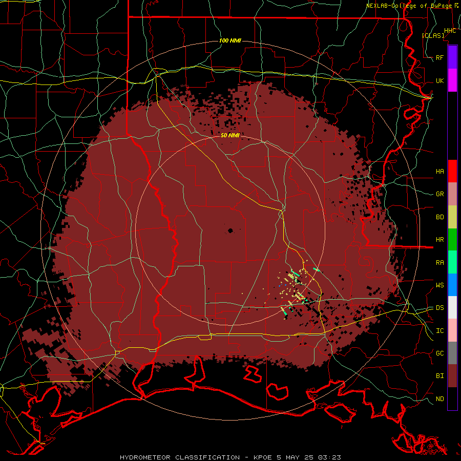Click the '5 MAY 25' date text
461x461 pixels.
[x=295, y=457]
